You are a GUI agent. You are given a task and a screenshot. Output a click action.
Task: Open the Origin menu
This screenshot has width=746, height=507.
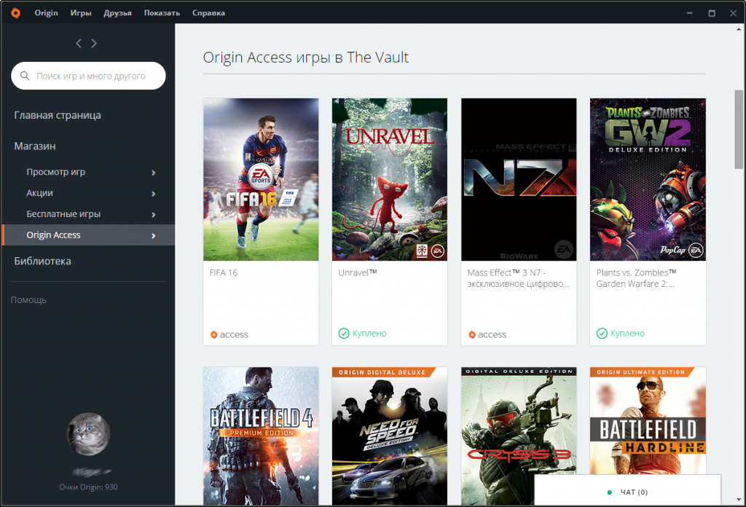46,13
